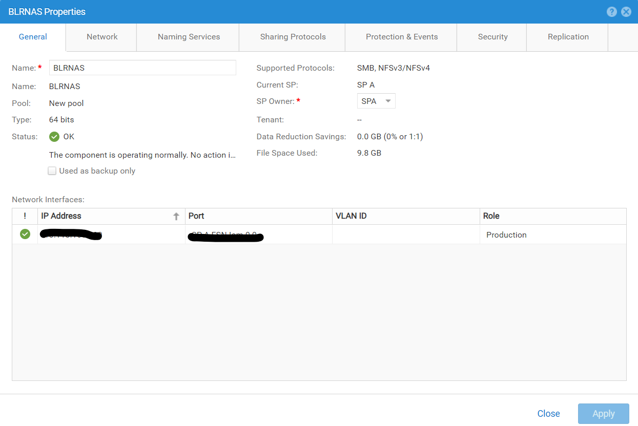Click the health check icon on the interface row
Screen dimensions: 638x426
pos(24,235)
